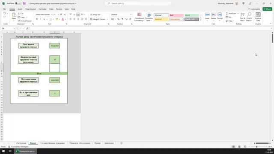Increase font size with the larger A
The image size is (274, 154).
click(61, 15)
